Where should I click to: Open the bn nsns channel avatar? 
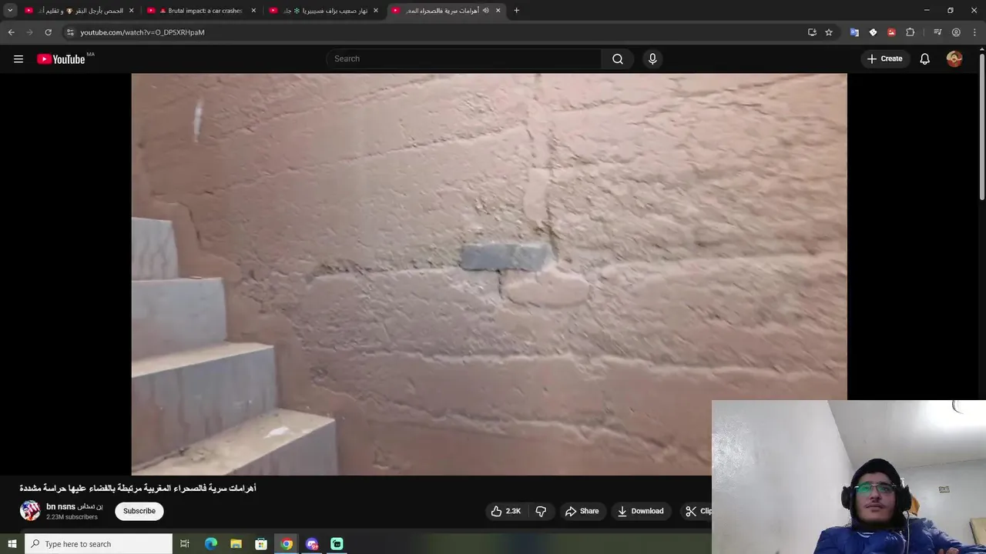point(30,510)
